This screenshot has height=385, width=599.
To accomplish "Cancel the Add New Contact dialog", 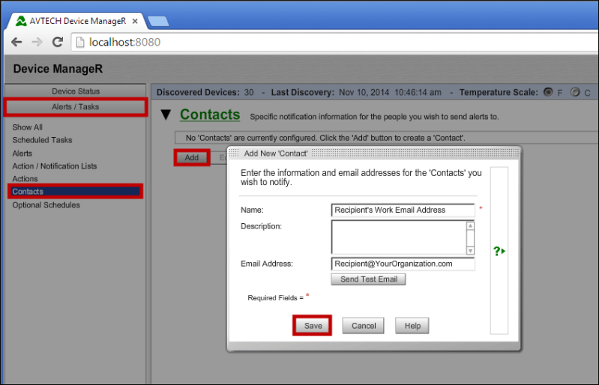I will [x=364, y=326].
